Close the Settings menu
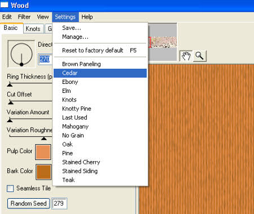The height and width of the screenshot is (214, 254). tap(65, 17)
